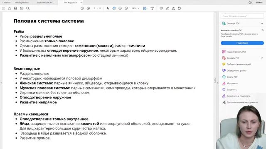Open the fit page options tool
The width and height of the screenshot is (266, 149).
tap(145, 8)
